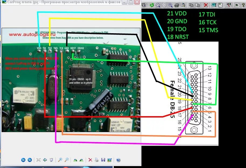Maximize the CarProg image viewer window

click(x=130, y=2)
